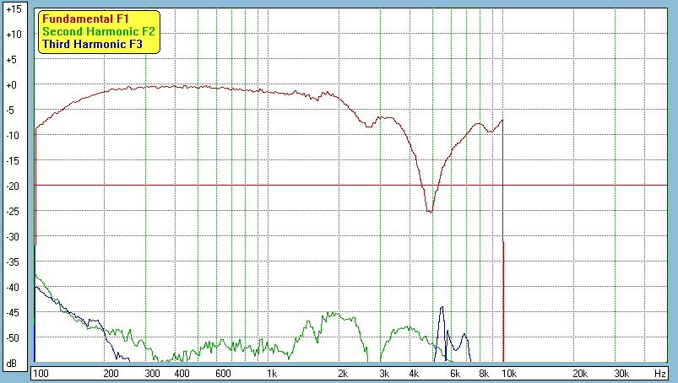Viewport: 678px width, 383px height.
Task: Click the tall blue spike's peak
Action: coord(442,308)
